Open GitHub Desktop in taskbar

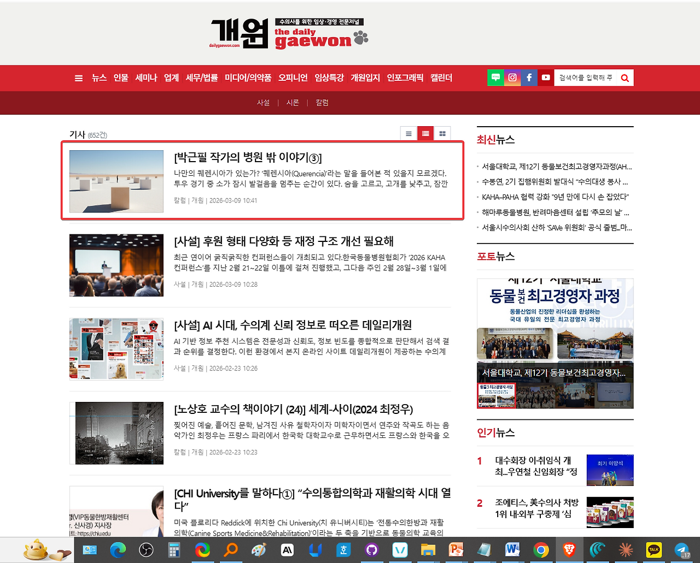(x=372, y=550)
